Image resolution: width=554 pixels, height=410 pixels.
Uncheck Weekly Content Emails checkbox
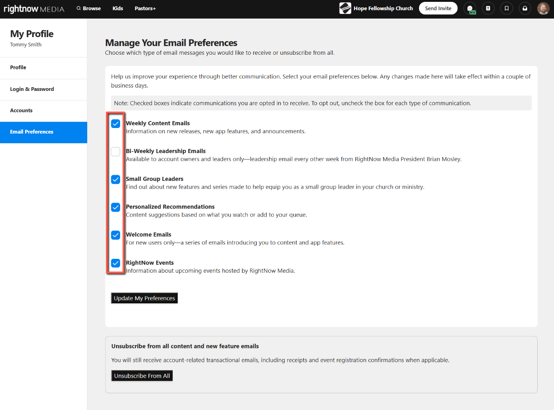[x=116, y=124]
